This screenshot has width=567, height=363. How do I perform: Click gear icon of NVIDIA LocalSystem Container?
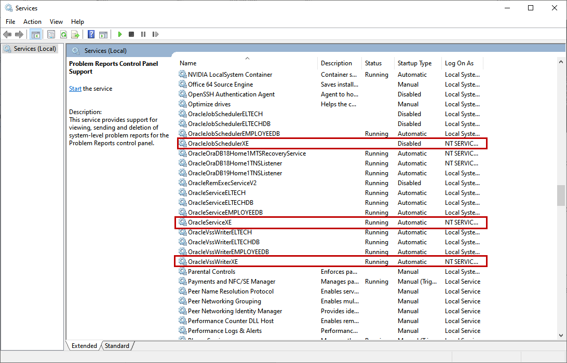click(183, 74)
